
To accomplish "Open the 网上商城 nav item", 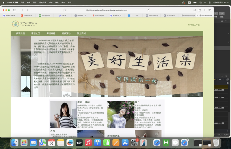I will click(81, 33).
